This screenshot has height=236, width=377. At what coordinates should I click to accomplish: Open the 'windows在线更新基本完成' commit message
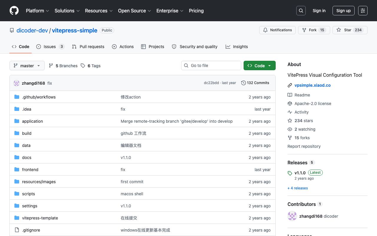pos(145,230)
